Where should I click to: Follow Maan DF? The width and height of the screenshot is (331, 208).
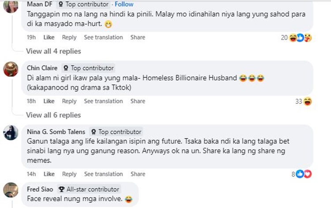(124, 4)
